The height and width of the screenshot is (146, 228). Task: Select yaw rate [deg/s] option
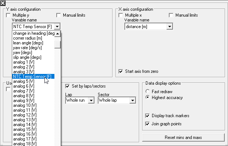(x=33, y=48)
